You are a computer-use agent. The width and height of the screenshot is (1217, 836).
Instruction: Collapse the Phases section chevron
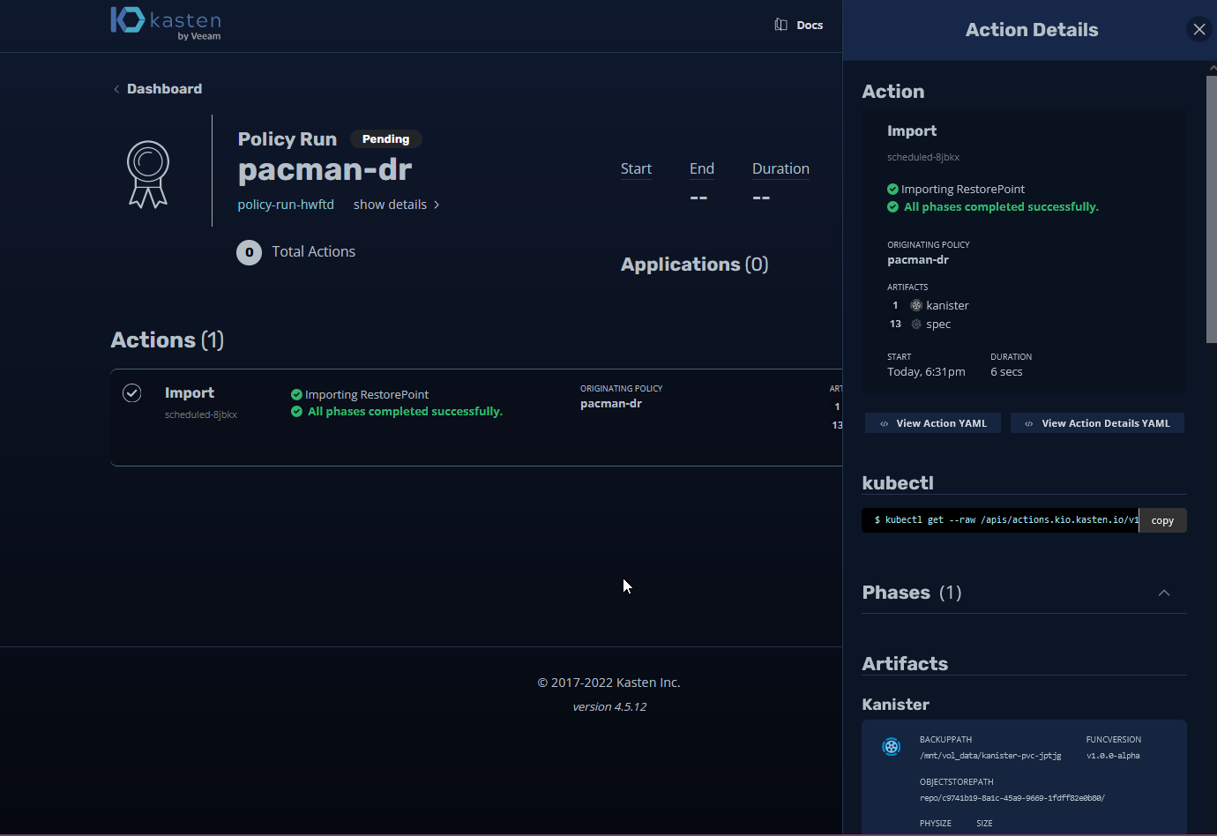[x=1164, y=593]
